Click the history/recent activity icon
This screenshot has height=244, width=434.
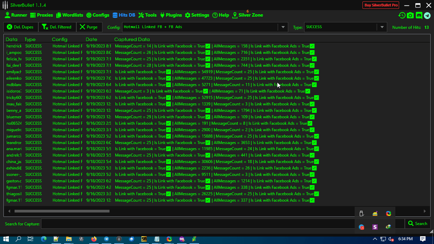click(402, 15)
